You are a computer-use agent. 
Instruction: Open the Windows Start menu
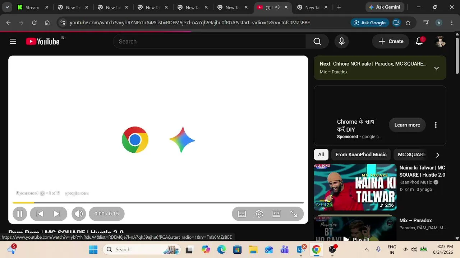(x=93, y=249)
